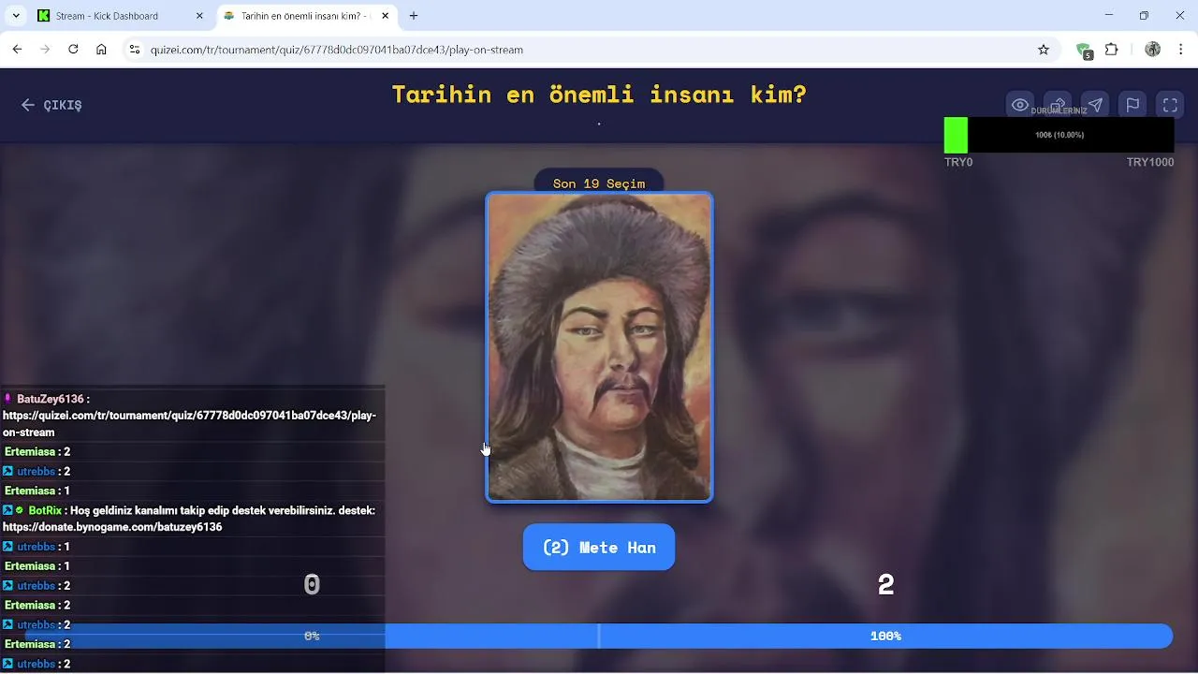Minimize the Chrome window
The width and height of the screenshot is (1198, 674).
(1109, 16)
